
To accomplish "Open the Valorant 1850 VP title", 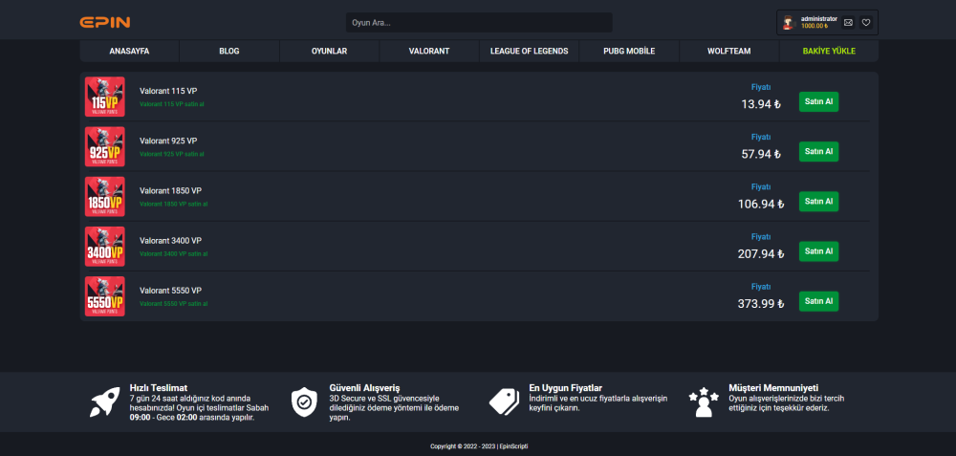I will click(x=171, y=191).
